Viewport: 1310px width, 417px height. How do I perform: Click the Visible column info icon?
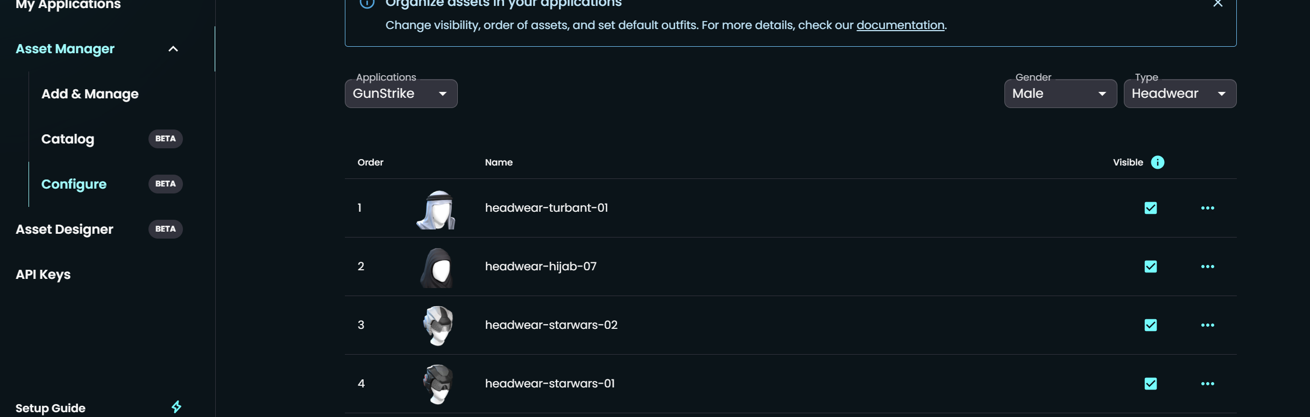(1157, 162)
